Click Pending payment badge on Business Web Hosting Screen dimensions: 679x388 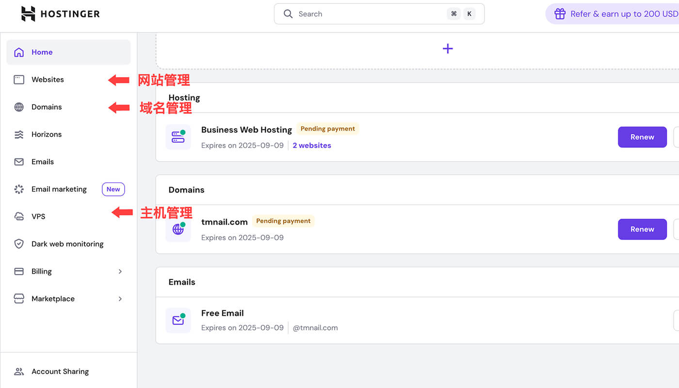[x=328, y=129]
